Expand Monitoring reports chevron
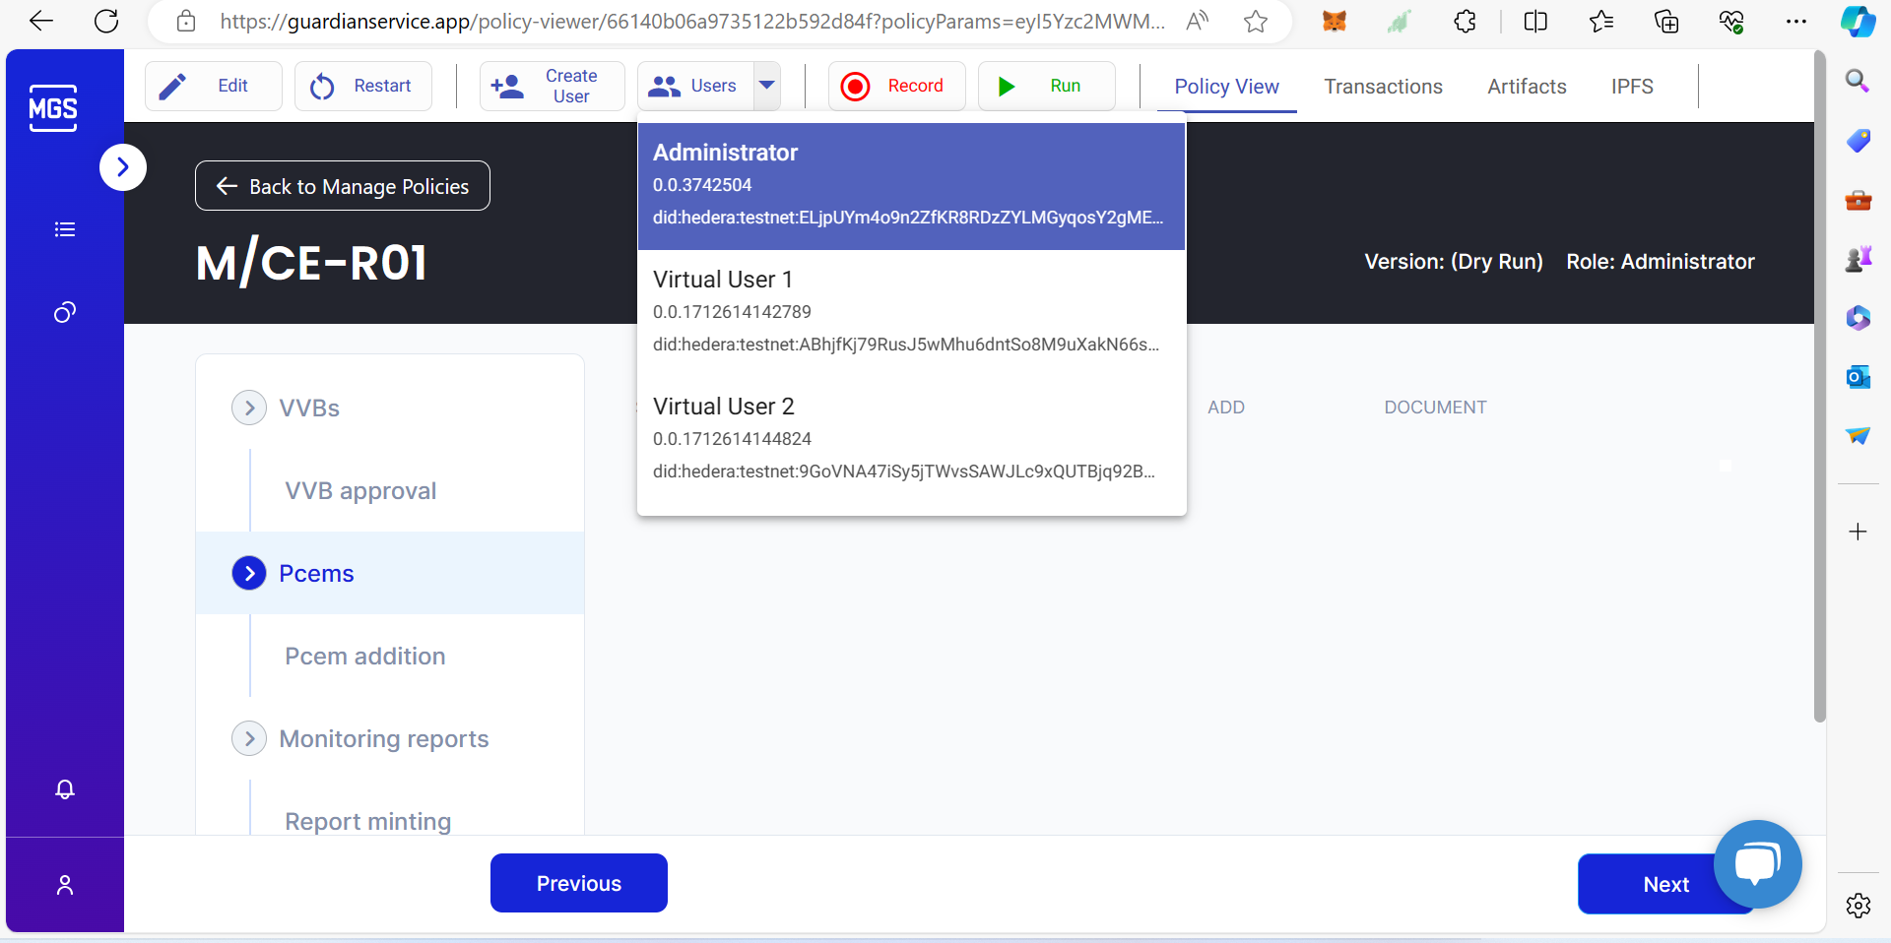The height and width of the screenshot is (943, 1891). pos(249,738)
